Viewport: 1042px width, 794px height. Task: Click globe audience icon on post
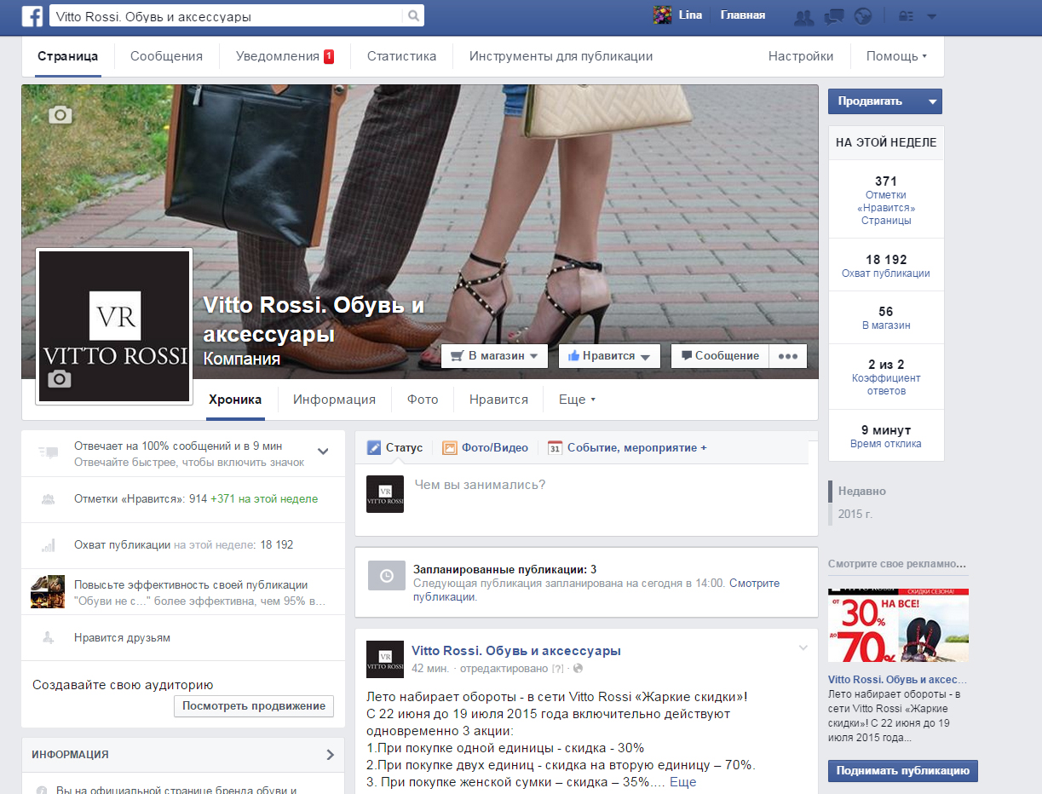[578, 669]
